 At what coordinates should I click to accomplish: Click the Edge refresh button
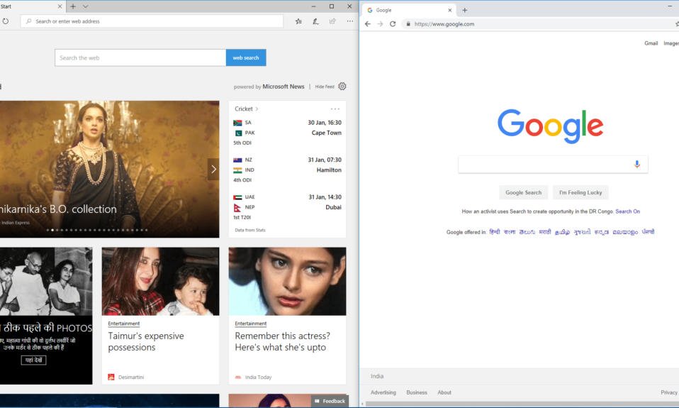[5, 21]
